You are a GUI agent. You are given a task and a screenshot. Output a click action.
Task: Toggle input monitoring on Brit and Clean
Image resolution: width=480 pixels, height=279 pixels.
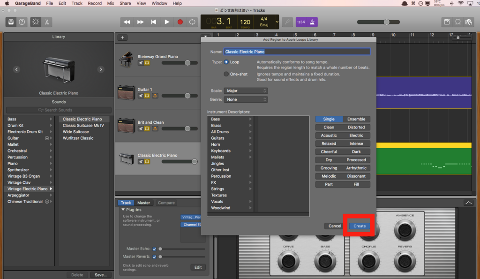tap(155, 128)
